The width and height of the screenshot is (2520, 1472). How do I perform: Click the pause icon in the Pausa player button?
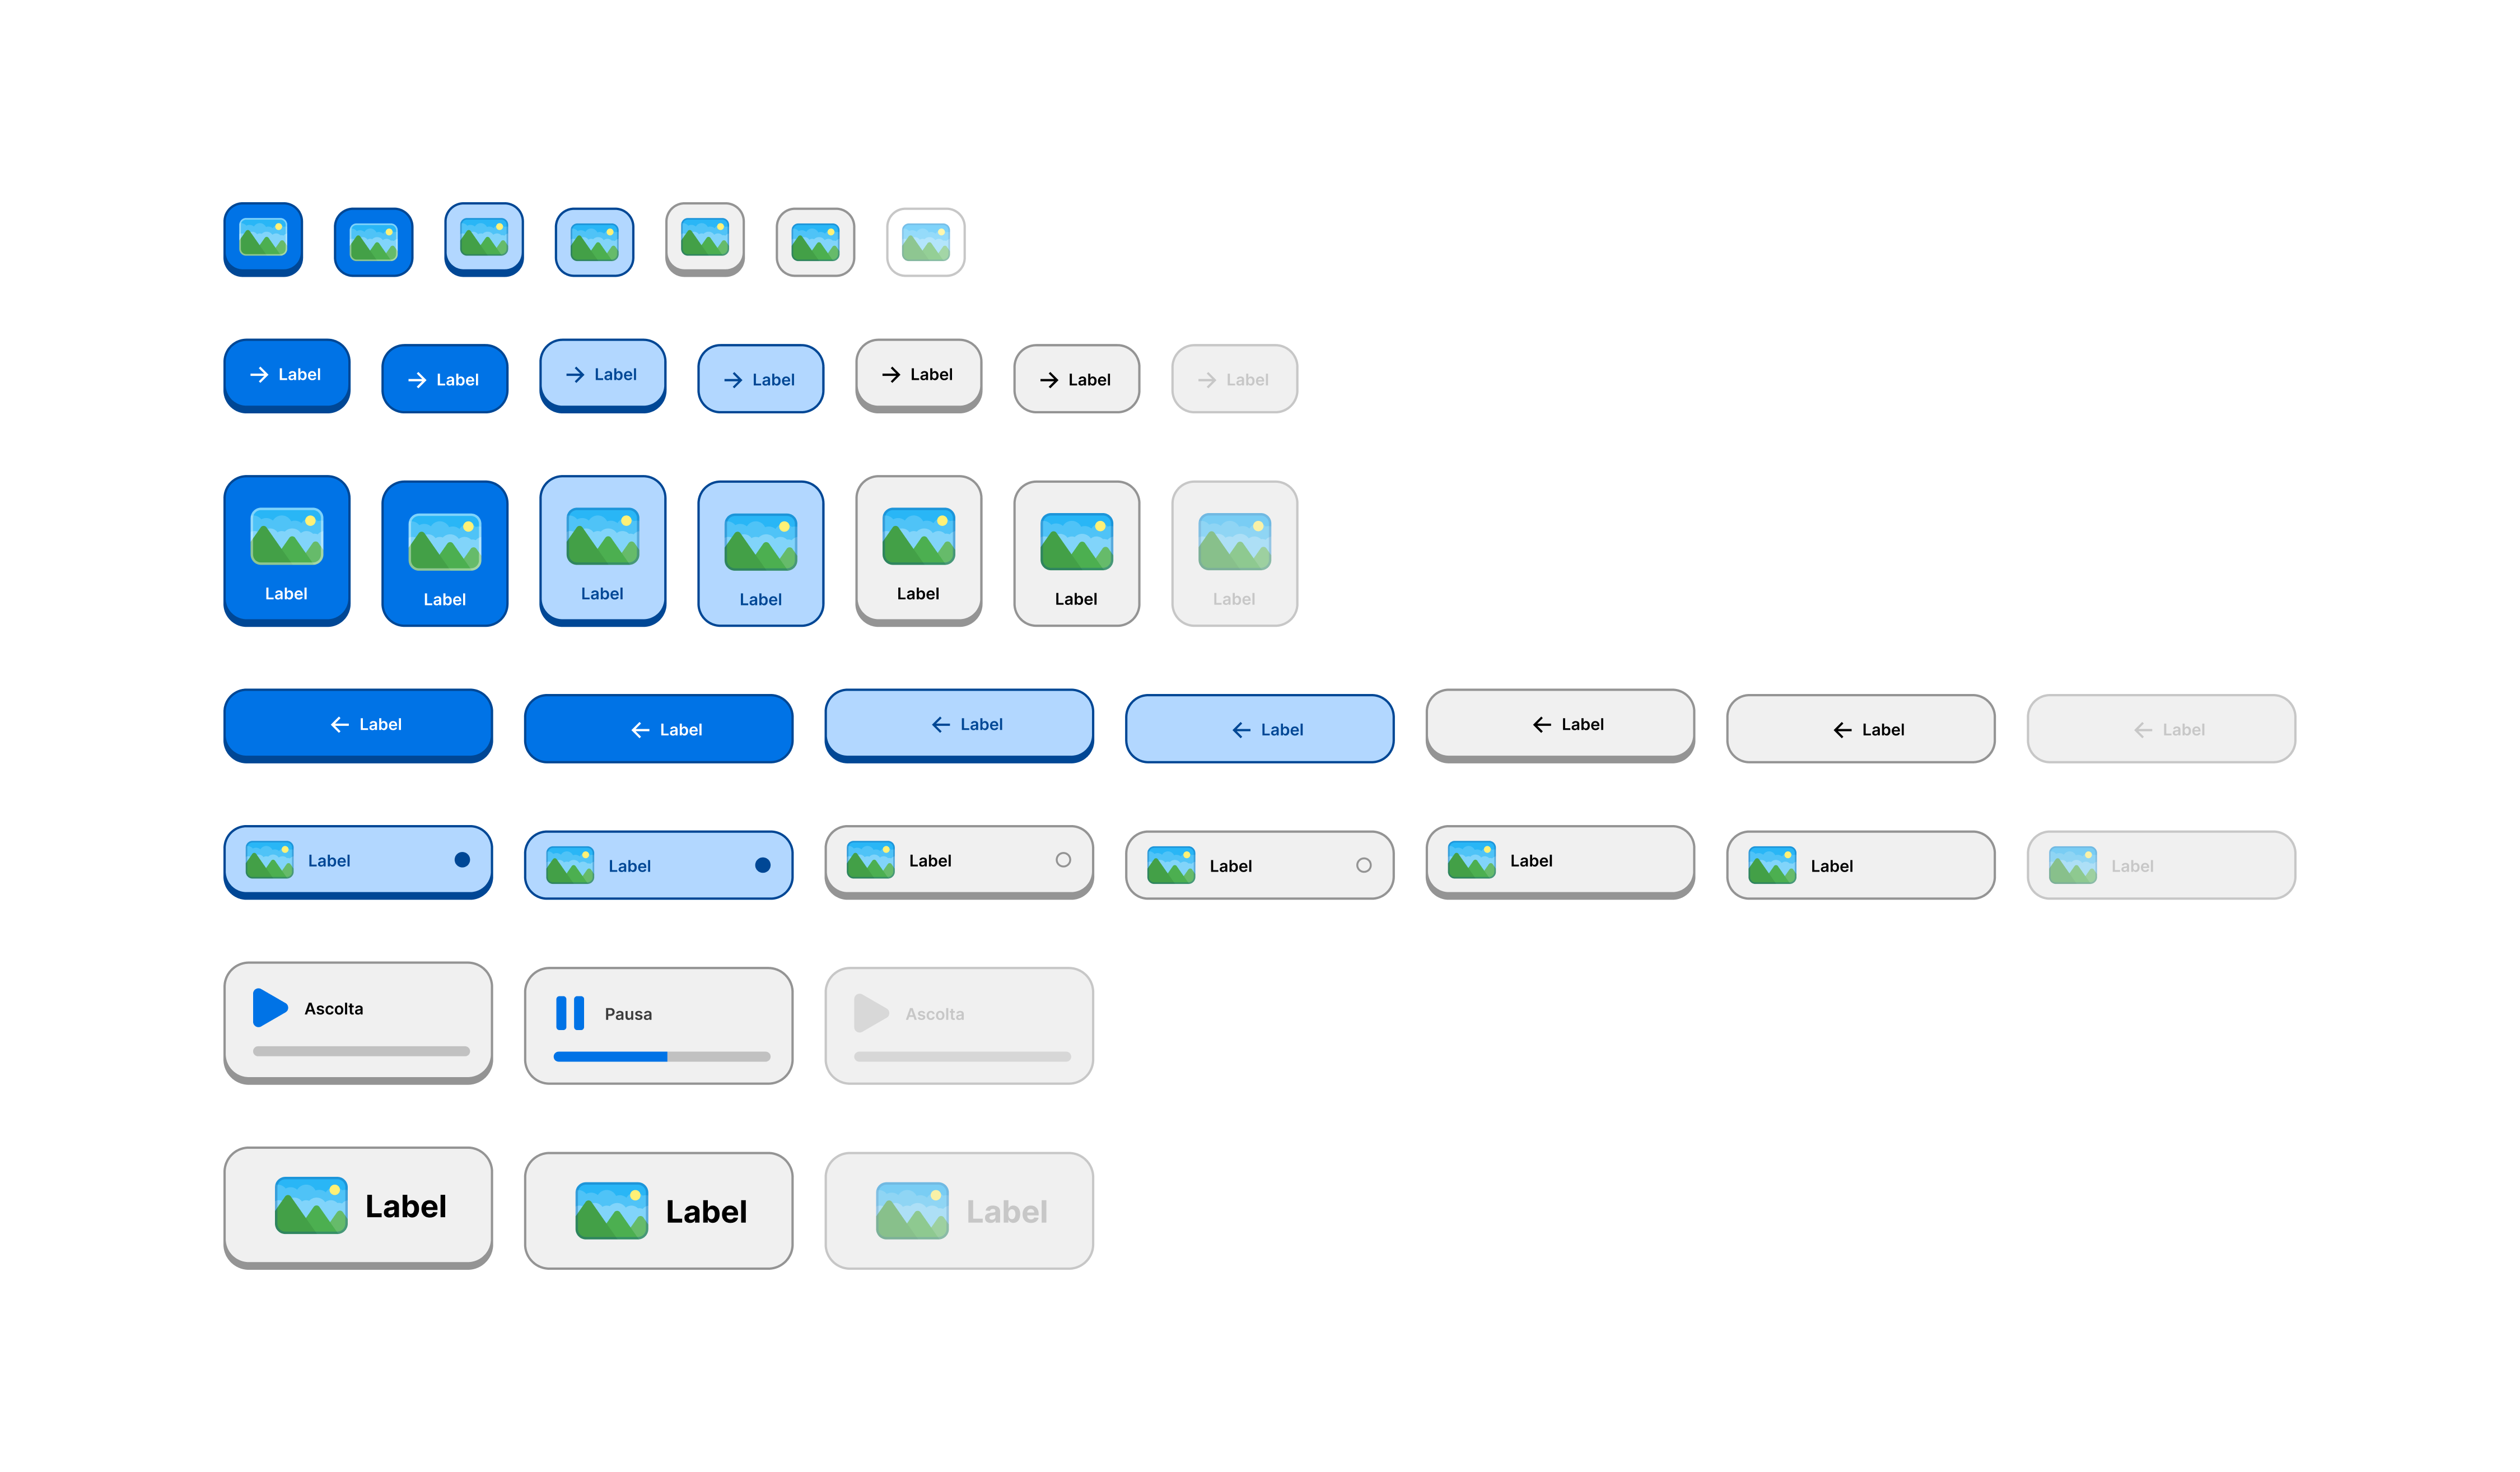570,1013
